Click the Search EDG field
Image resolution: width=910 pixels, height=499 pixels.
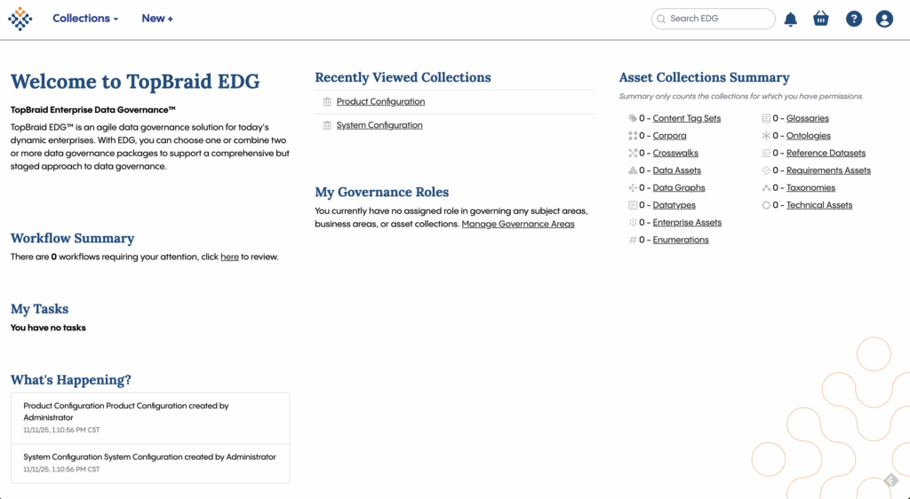[x=718, y=19]
